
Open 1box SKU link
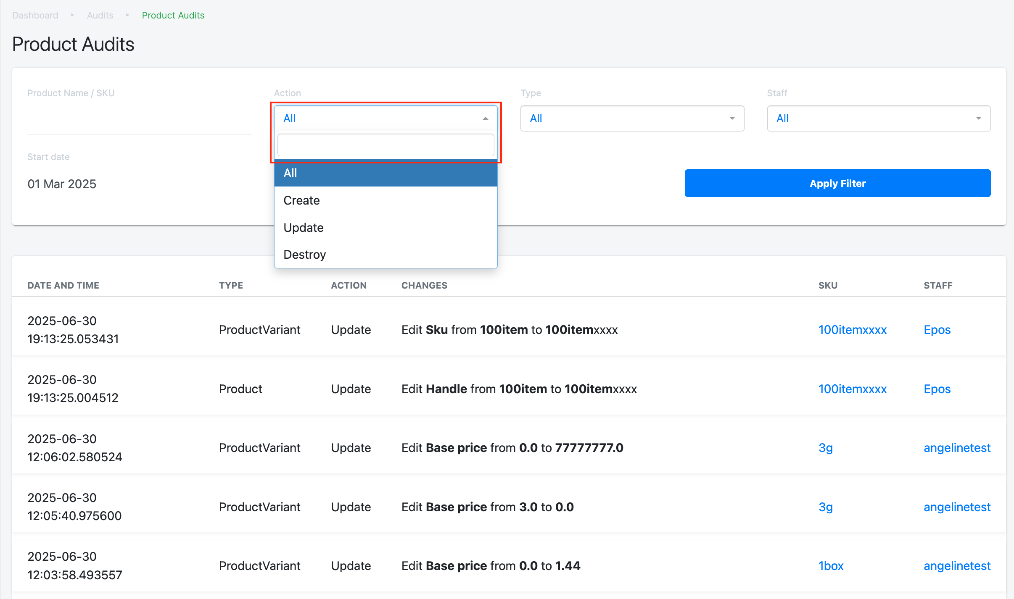pos(831,566)
